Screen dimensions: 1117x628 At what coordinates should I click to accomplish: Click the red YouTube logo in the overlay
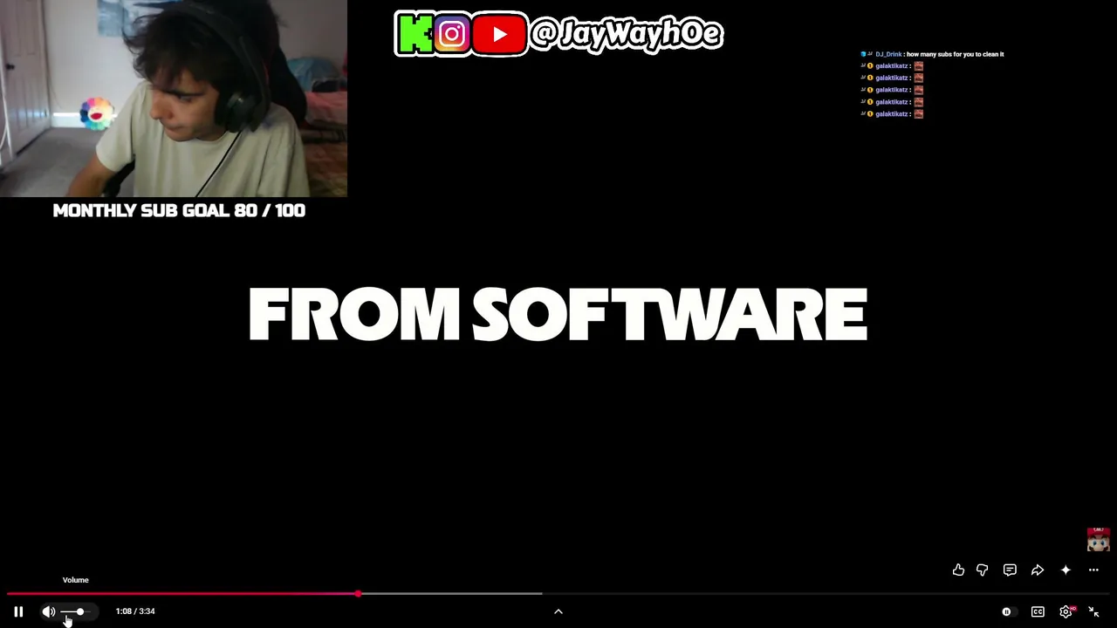pyautogui.click(x=499, y=34)
